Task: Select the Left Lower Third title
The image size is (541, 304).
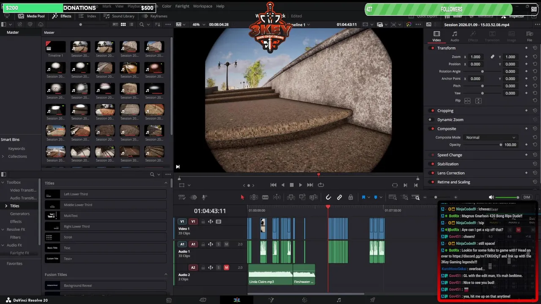Action: pyautogui.click(x=106, y=194)
